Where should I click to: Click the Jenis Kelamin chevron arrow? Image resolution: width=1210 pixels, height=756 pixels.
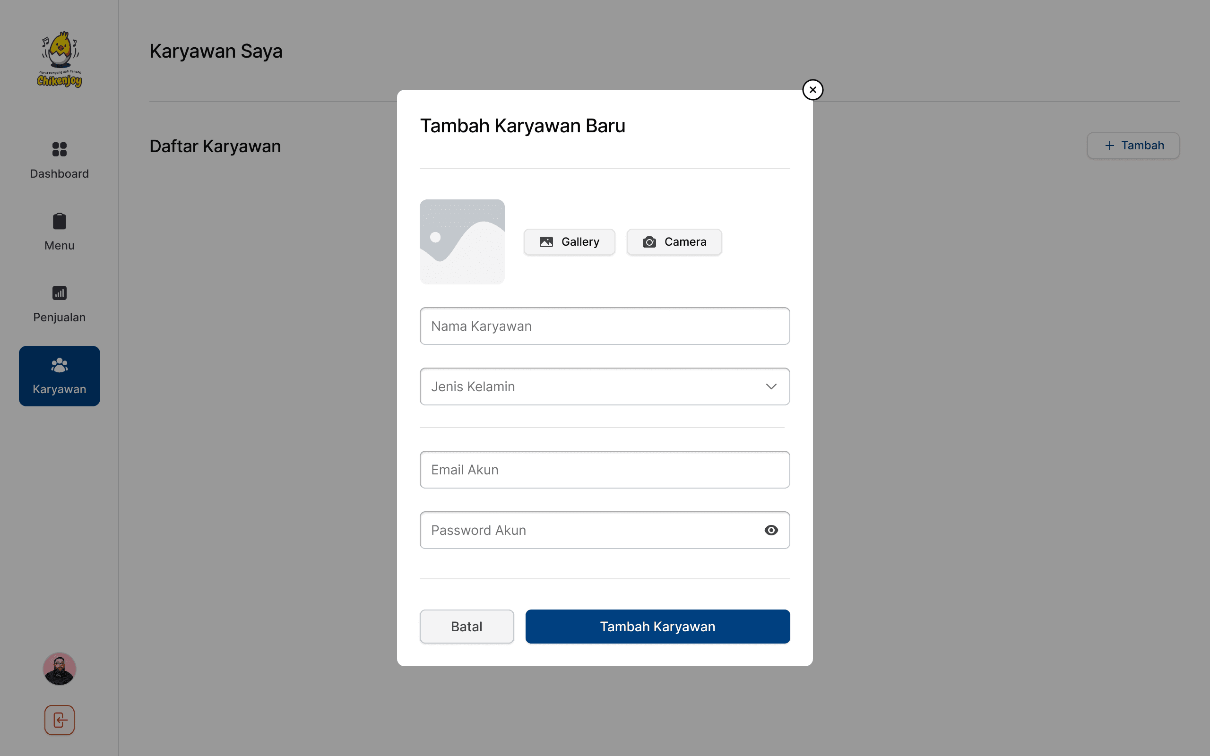tap(771, 387)
